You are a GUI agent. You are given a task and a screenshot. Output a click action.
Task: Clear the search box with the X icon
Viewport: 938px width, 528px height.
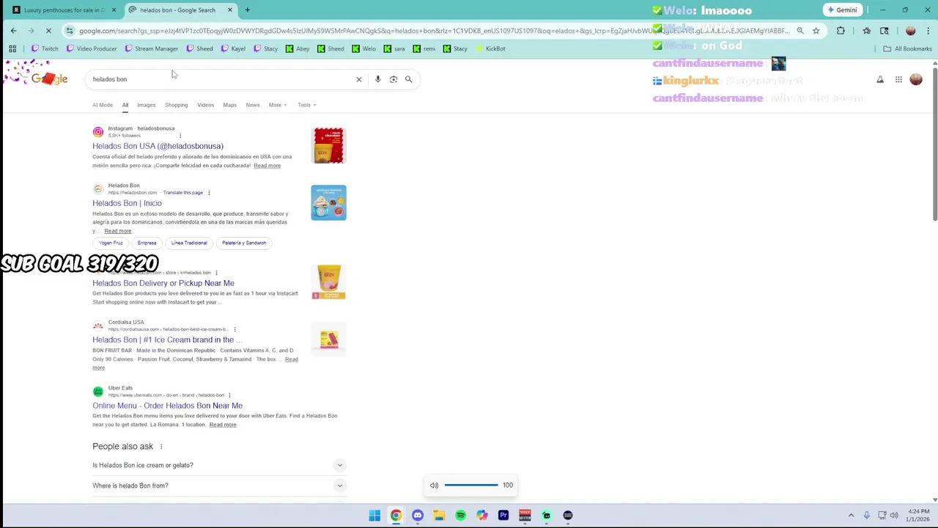(359, 79)
